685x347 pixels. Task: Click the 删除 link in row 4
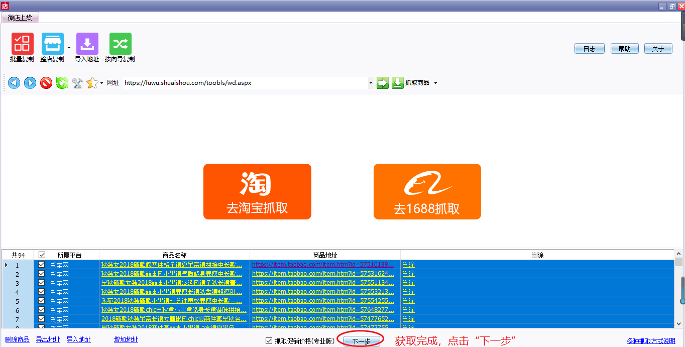point(408,292)
